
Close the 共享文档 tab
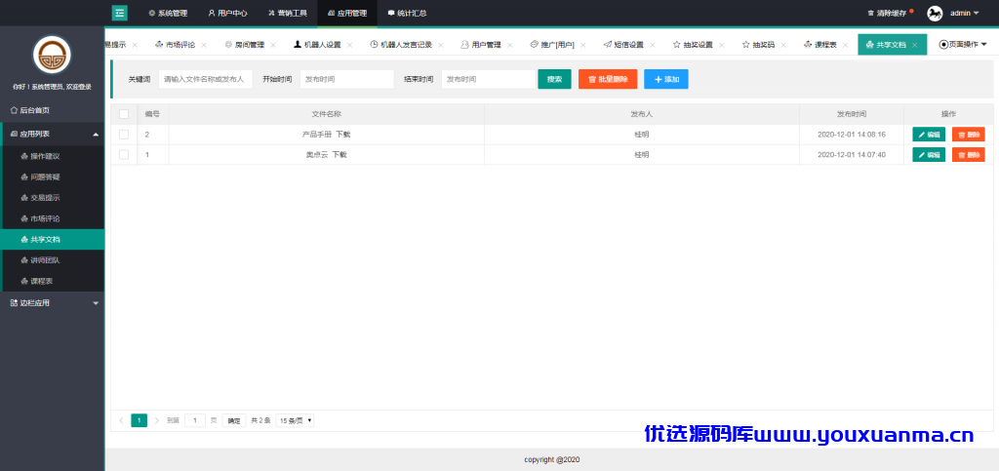coord(915,45)
